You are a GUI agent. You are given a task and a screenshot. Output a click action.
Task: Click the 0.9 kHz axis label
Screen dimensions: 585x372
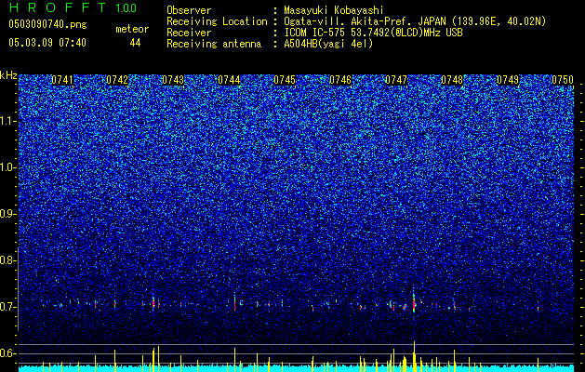coord(8,214)
